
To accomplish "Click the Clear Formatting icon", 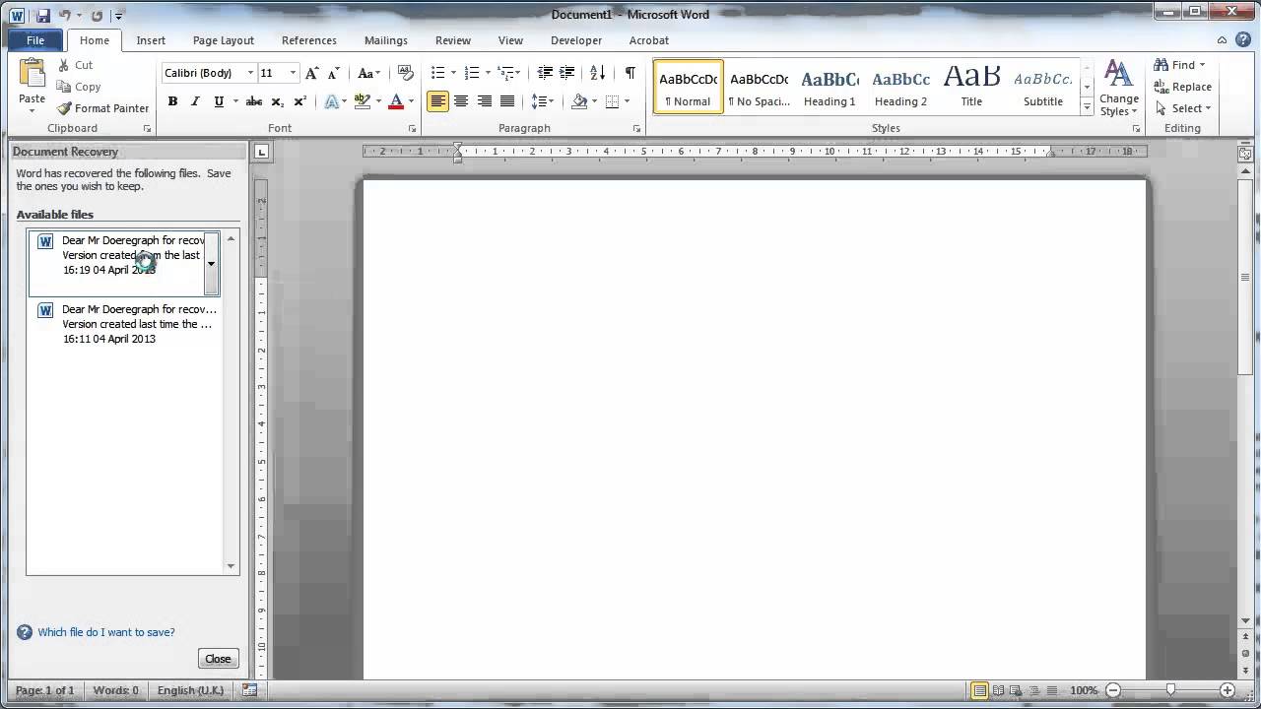I will [x=405, y=73].
